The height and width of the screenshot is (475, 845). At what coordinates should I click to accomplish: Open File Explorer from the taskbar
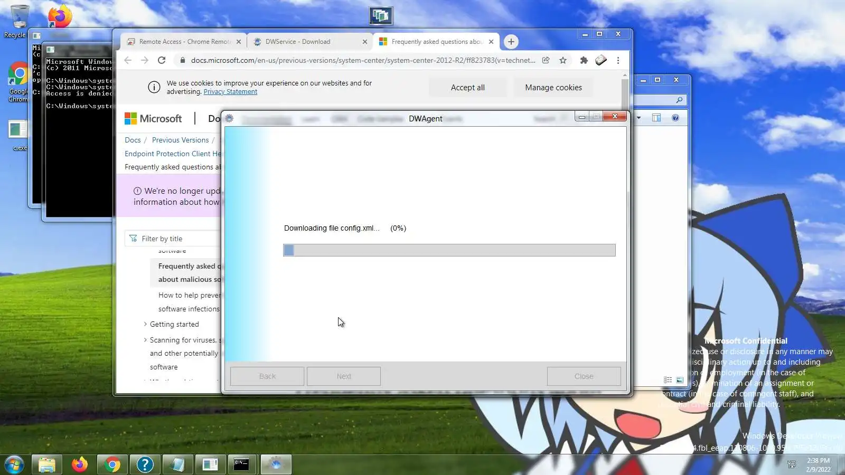pos(47,464)
